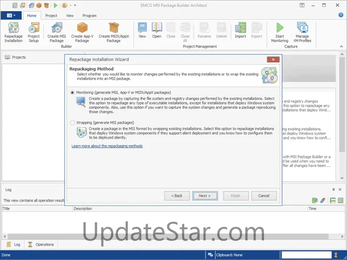Screen dimensions: 347x260
Task: Click the status bar hourglass icon
Action: 336,255
